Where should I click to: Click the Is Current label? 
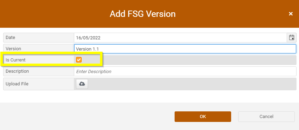tap(16, 60)
